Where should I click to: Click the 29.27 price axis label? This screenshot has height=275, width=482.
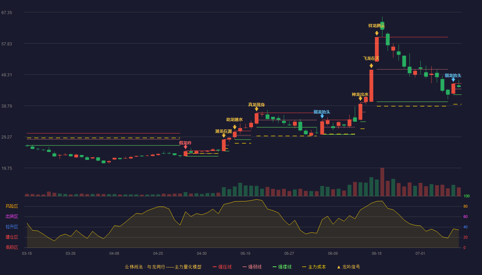pos(7,137)
